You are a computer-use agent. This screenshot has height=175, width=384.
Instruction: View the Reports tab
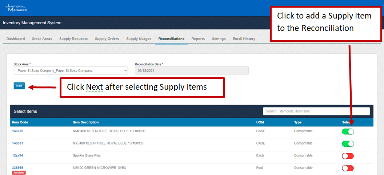(x=198, y=39)
